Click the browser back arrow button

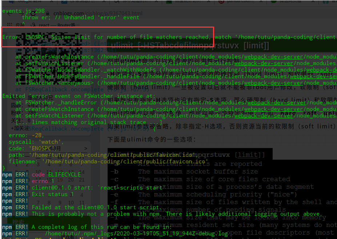click(9, 14)
